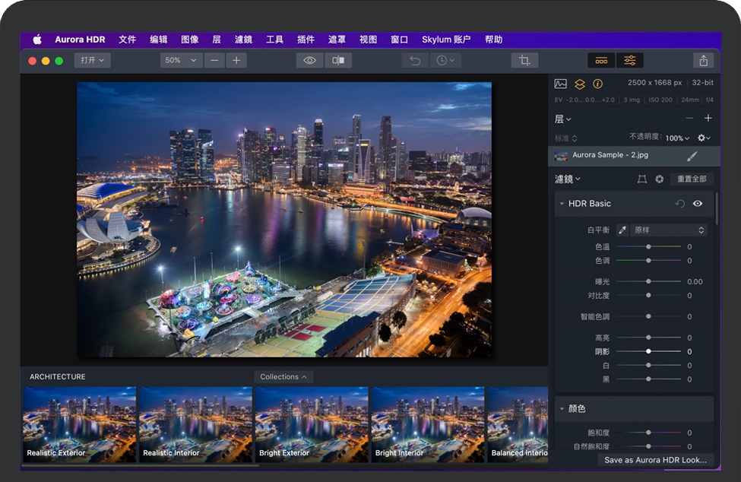741x482 pixels.
Task: Click the layers stack icon
Action: coord(579,84)
